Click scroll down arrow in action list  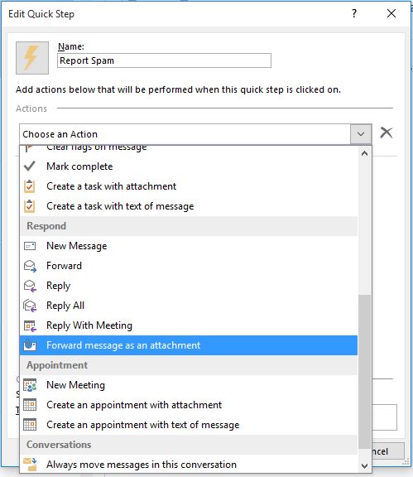click(x=364, y=465)
